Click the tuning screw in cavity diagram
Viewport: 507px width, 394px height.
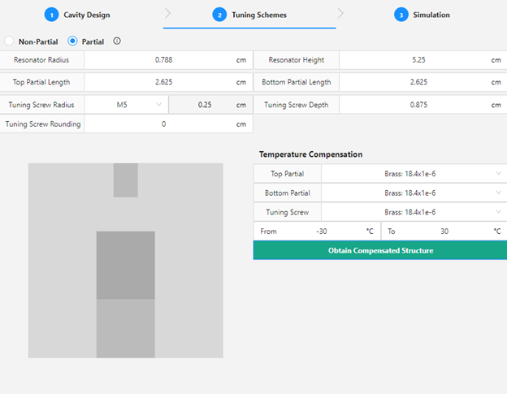click(125, 180)
